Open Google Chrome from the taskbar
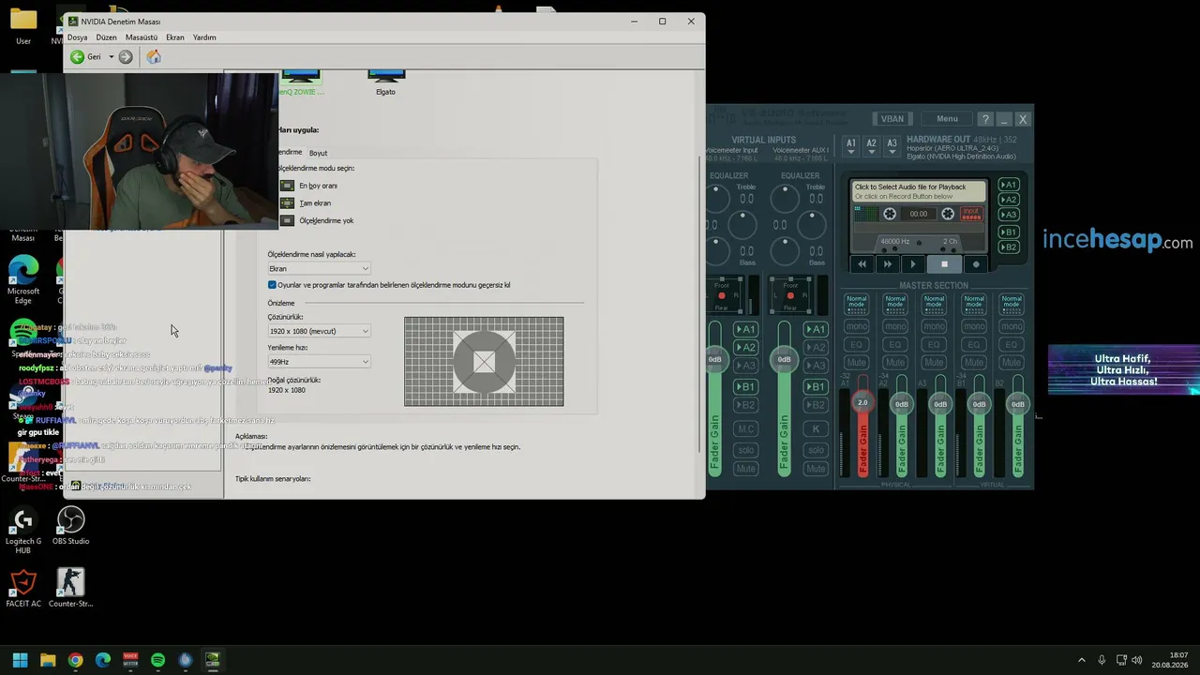 pos(75,660)
